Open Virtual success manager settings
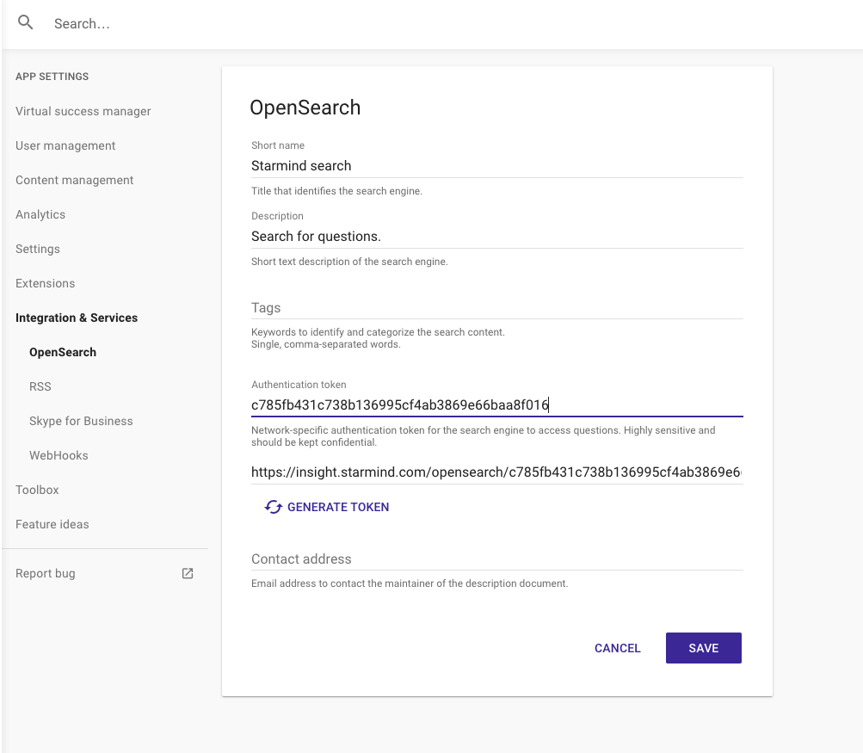 click(83, 111)
